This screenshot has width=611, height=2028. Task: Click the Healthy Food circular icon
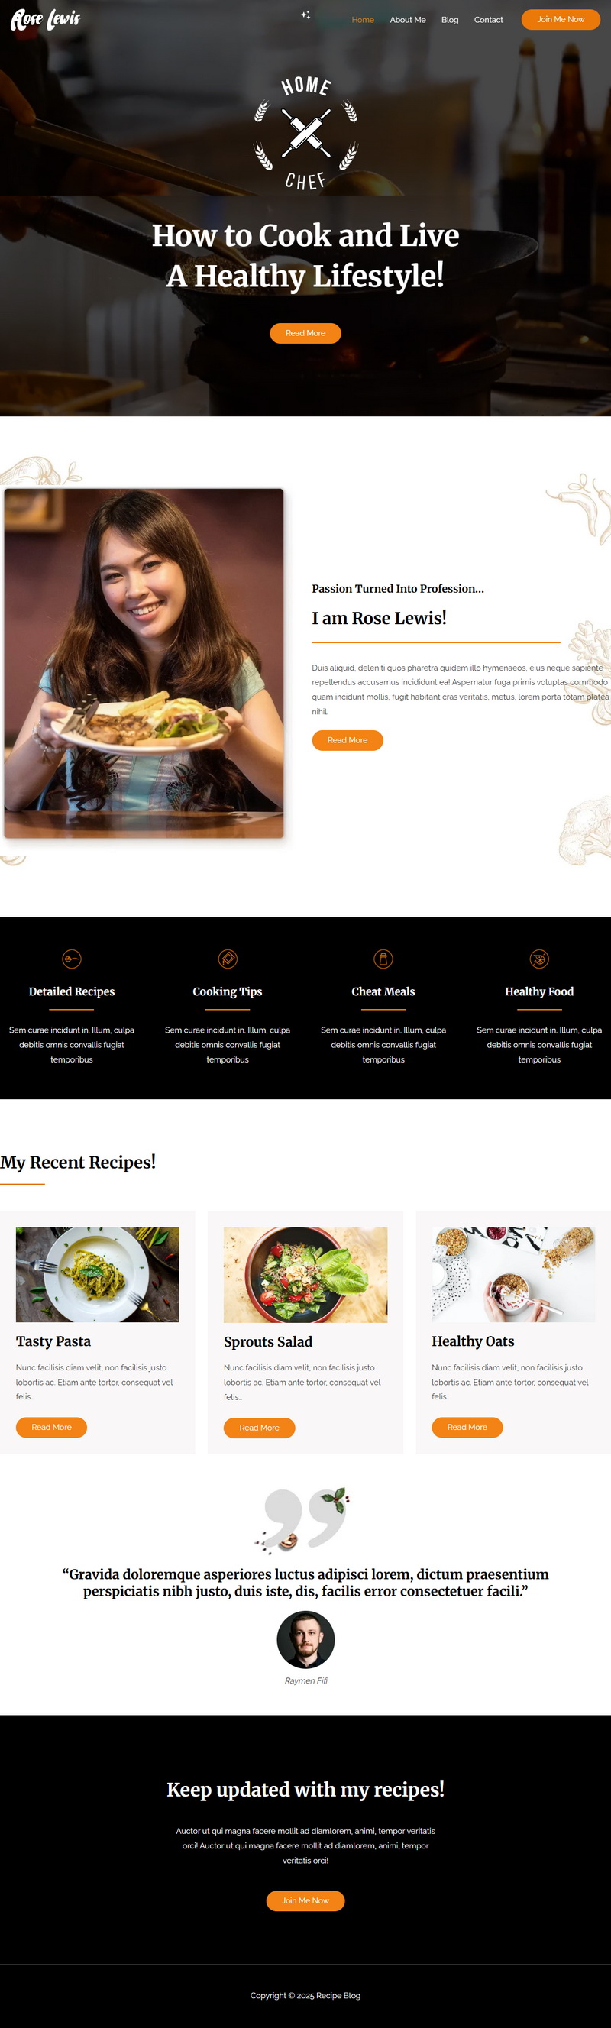[539, 959]
